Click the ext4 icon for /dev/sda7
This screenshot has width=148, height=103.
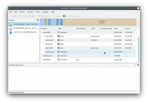(59, 44)
